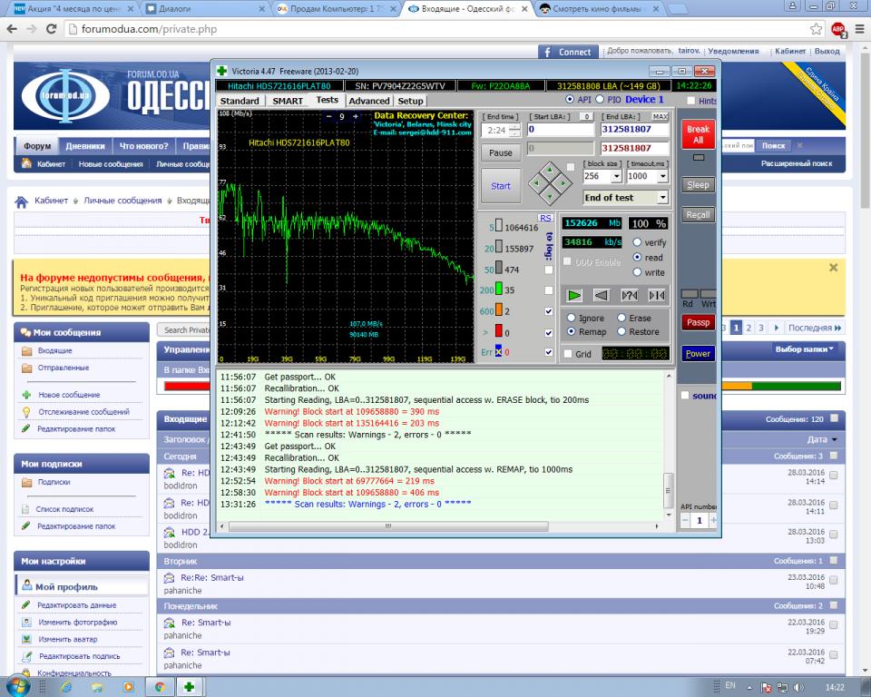Select the verify test mode

coord(637,242)
